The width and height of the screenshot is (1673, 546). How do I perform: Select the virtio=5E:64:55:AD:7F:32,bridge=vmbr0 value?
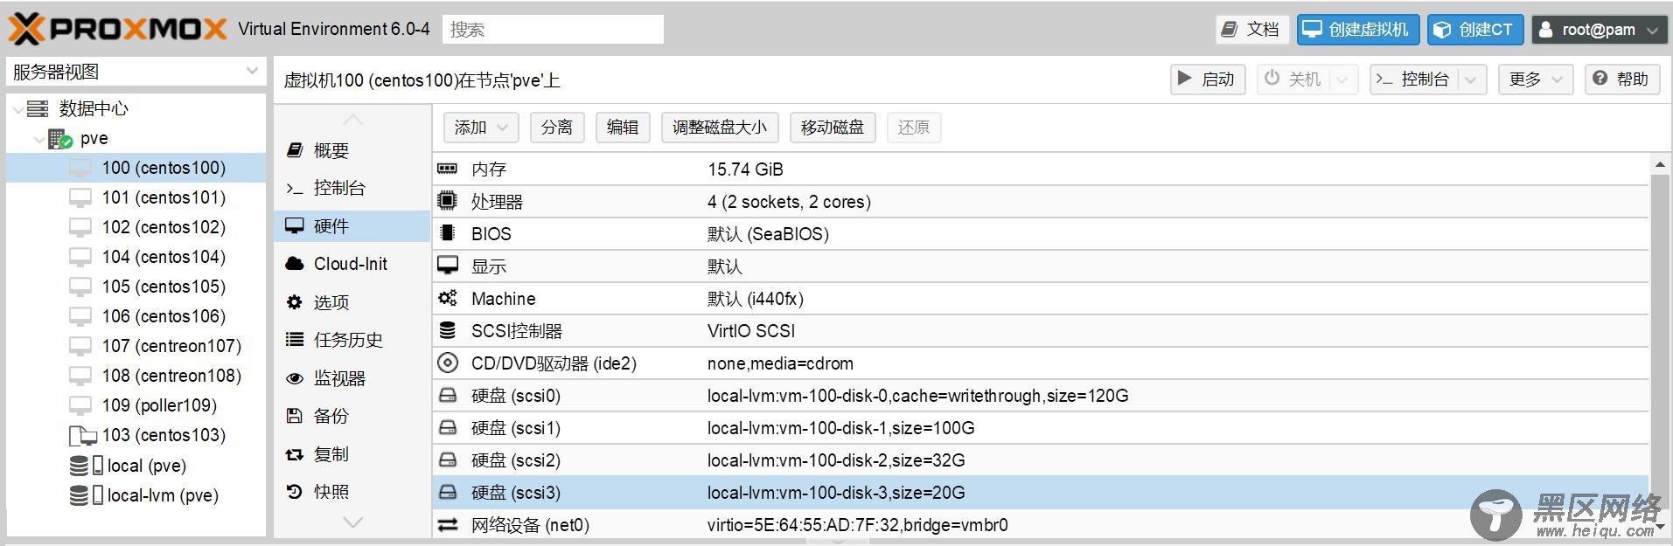[858, 525]
